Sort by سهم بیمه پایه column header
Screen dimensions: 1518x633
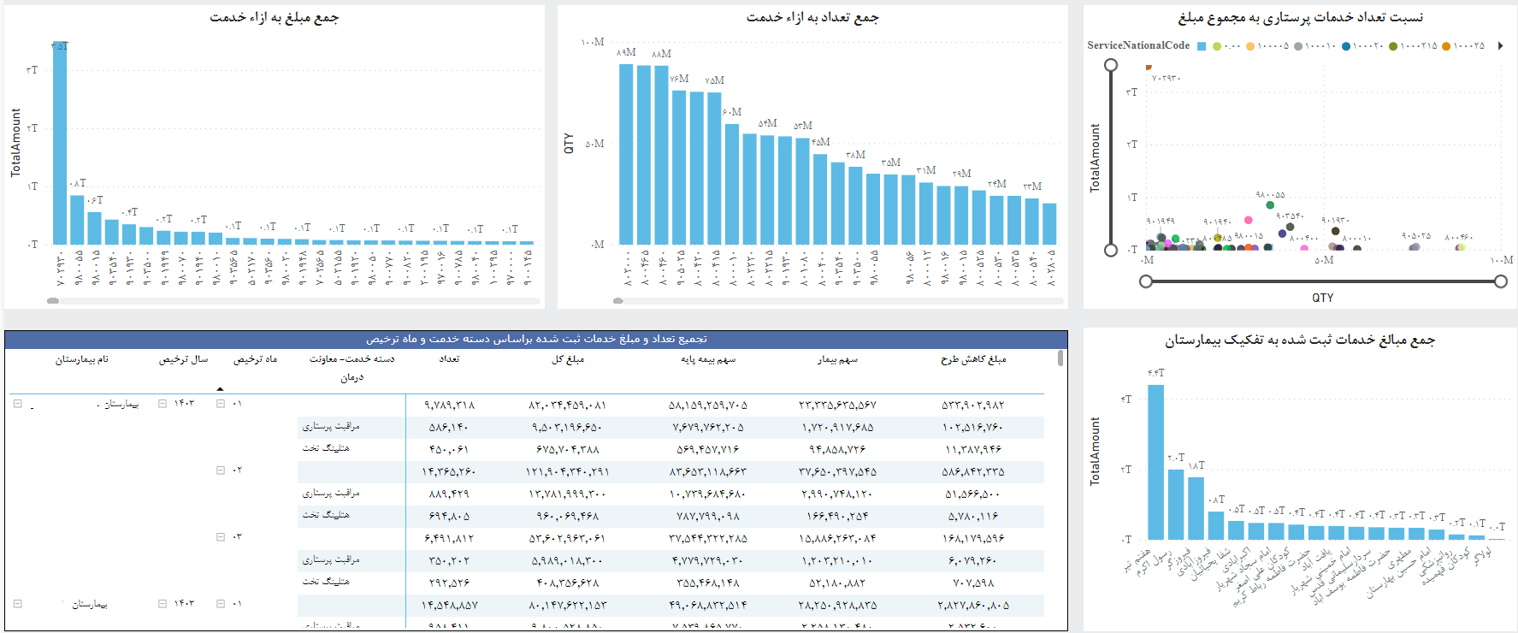point(708,359)
